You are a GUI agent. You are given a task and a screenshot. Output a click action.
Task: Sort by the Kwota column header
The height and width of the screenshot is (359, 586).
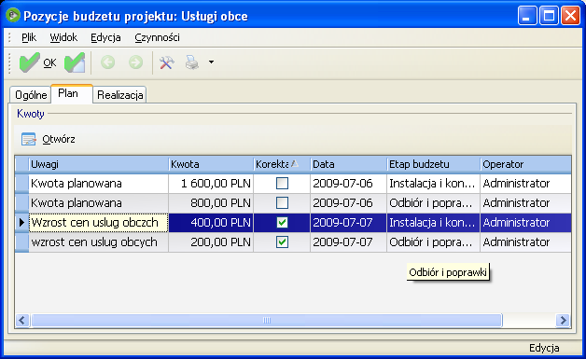click(211, 164)
